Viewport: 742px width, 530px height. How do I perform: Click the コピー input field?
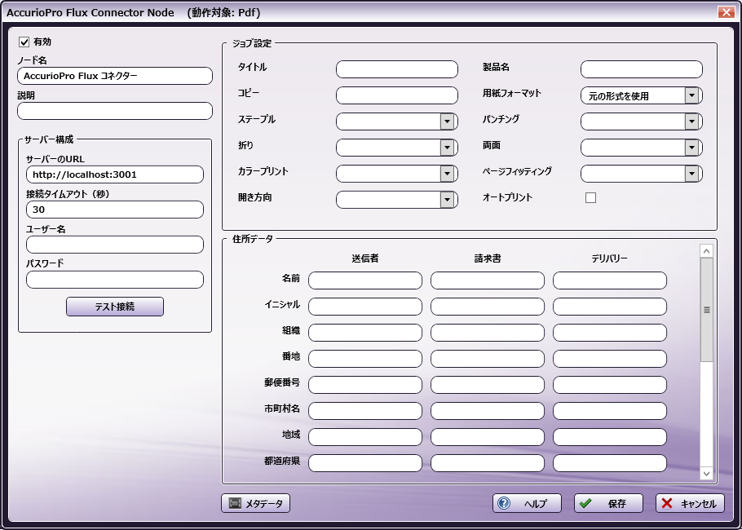pyautogui.click(x=397, y=95)
